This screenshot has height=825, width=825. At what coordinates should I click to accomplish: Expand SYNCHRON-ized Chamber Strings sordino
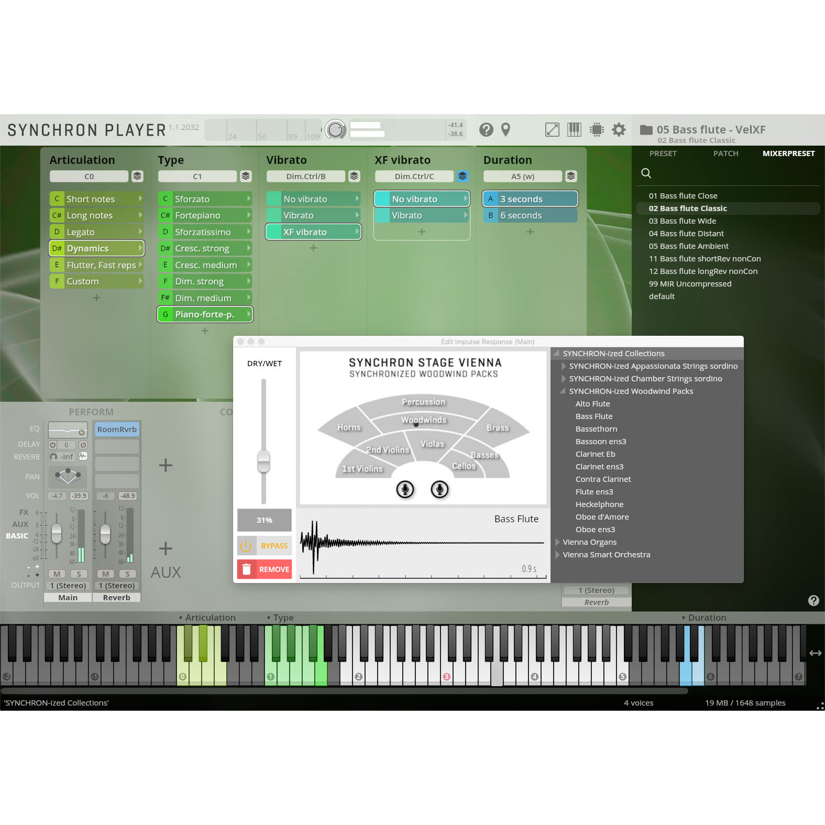click(x=564, y=379)
